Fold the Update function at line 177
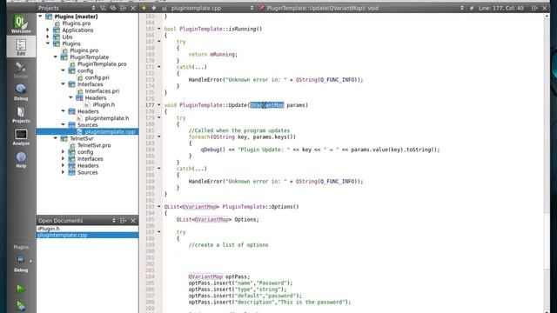Screen dimensions: 557x313 [x=158, y=104]
